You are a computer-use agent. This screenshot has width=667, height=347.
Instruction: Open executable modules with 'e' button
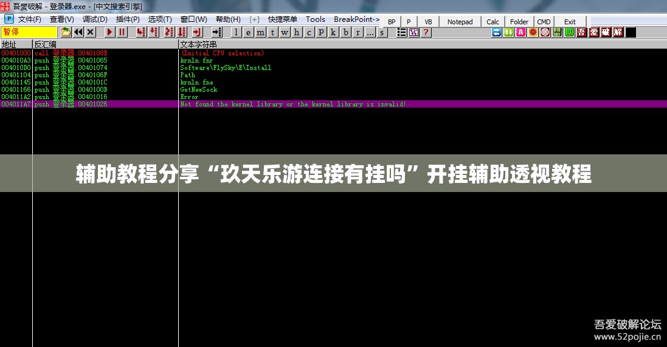click(x=249, y=32)
